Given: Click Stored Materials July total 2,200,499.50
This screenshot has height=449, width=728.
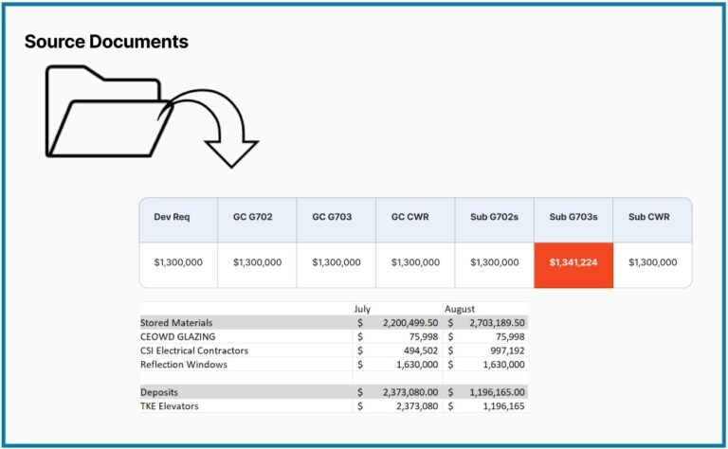Looking at the screenshot, I should 410,323.
